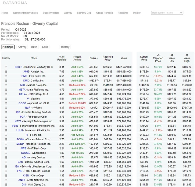Screen dimensions: 195x187
Task: Open history icon for Bank of America row
Action: (6, 162)
